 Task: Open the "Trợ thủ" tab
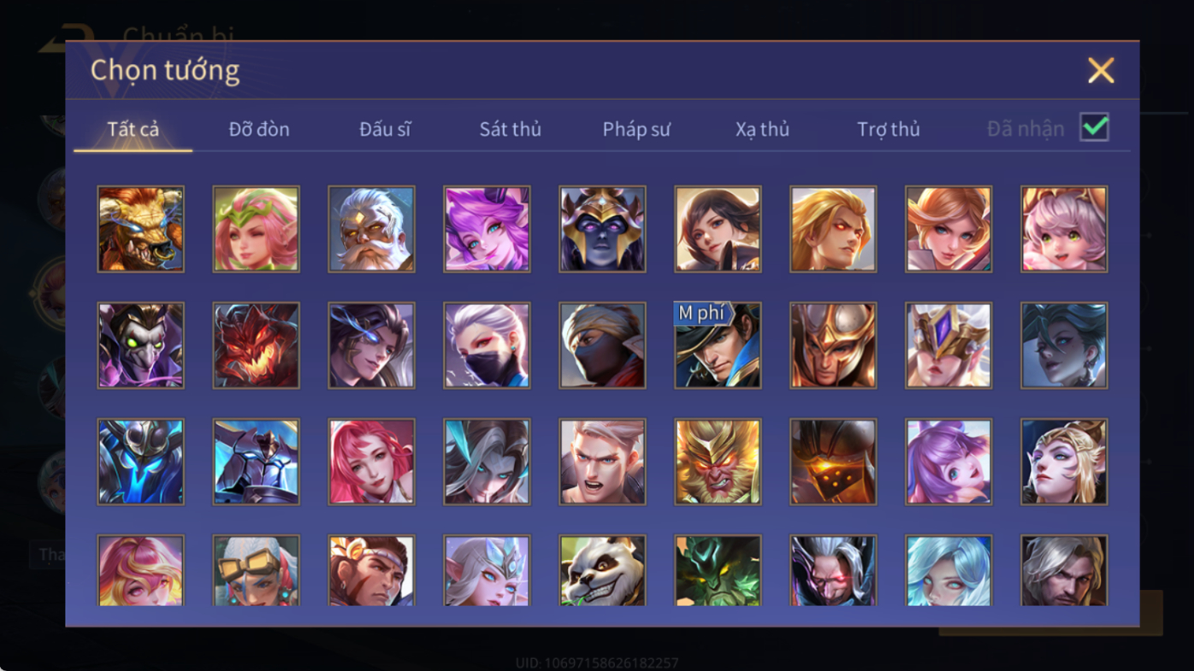888,129
